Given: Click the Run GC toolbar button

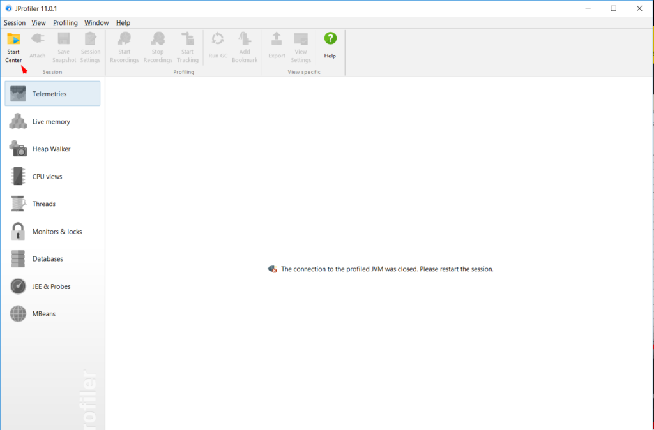Looking at the screenshot, I should point(218,46).
